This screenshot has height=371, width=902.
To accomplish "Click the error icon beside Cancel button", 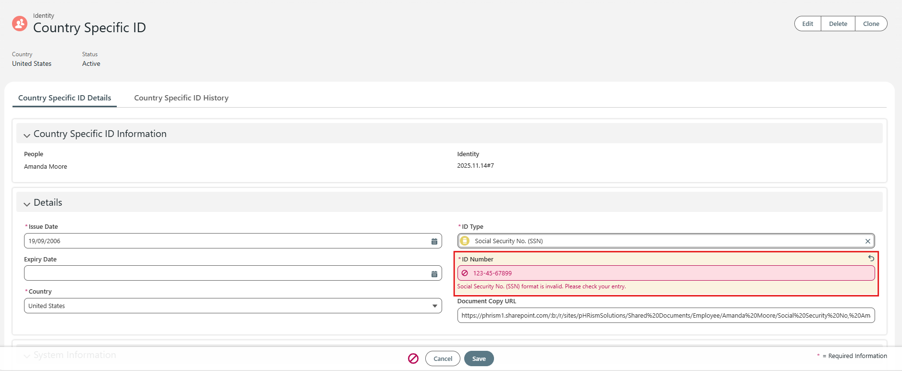I will [x=413, y=359].
